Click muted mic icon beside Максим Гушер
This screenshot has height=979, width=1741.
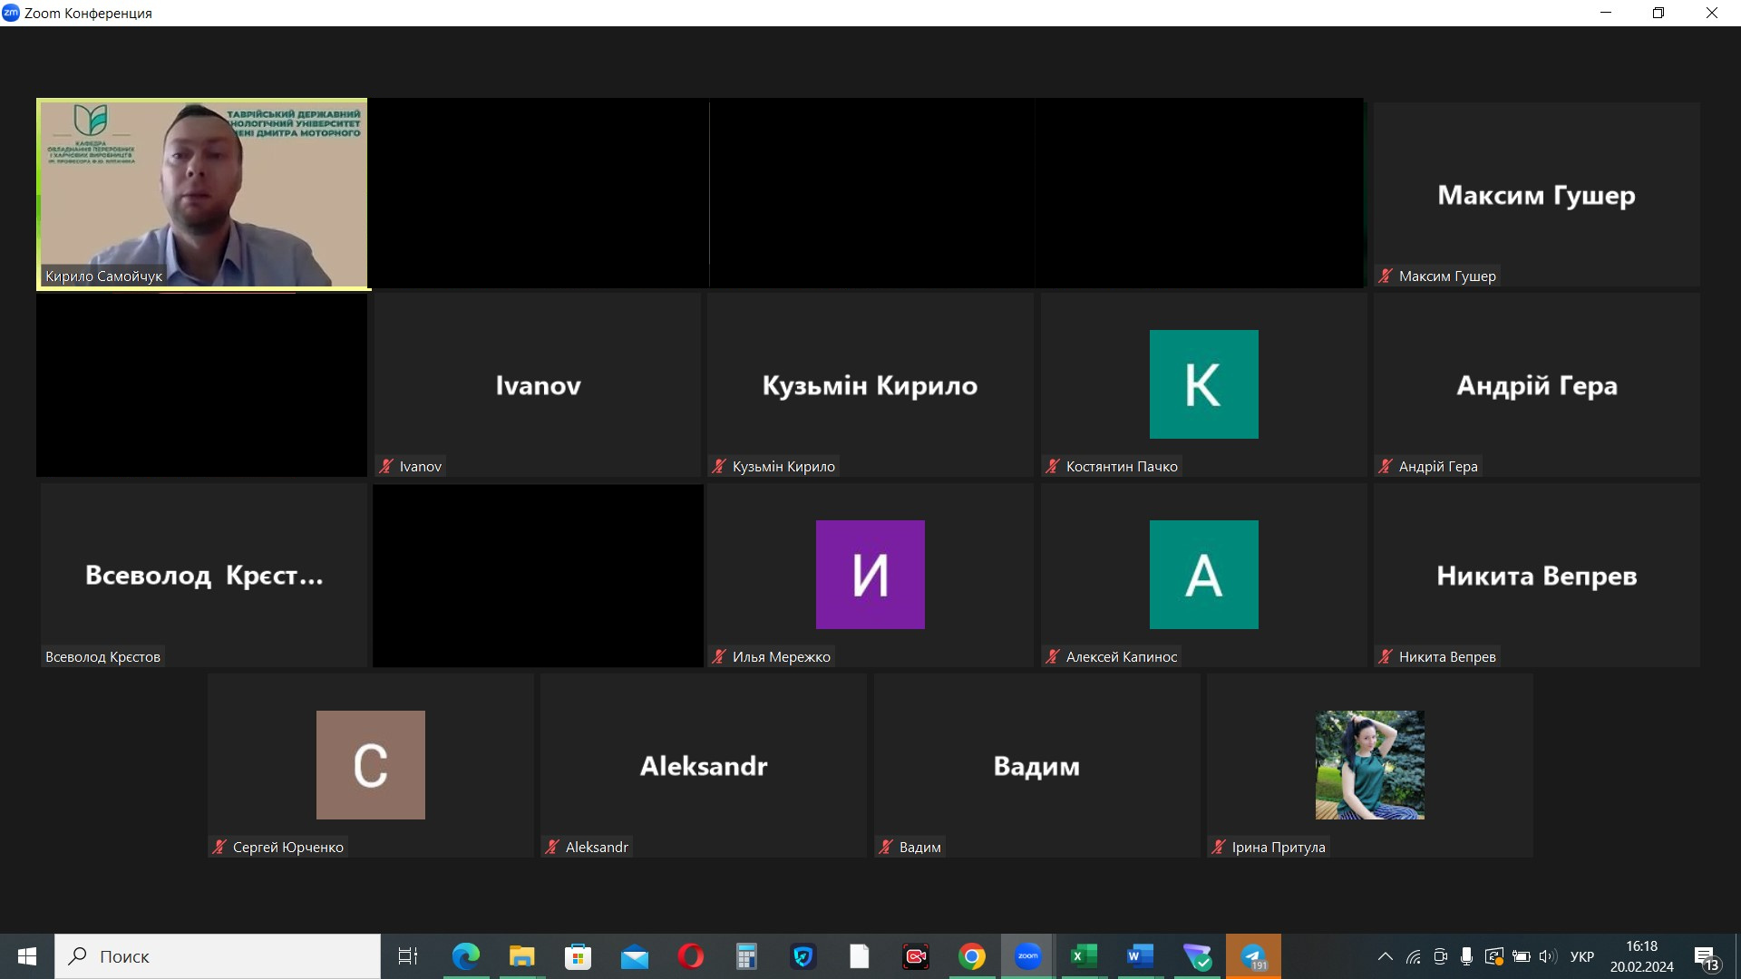point(1385,276)
